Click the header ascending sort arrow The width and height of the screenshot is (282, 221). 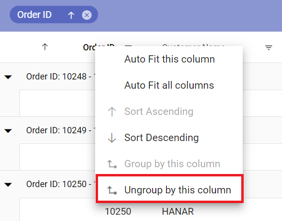(45, 47)
